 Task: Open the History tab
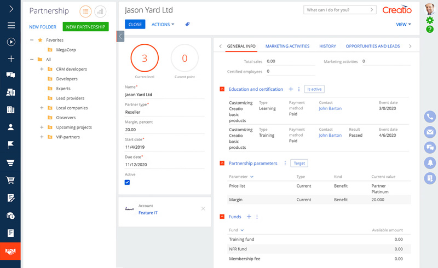point(327,46)
